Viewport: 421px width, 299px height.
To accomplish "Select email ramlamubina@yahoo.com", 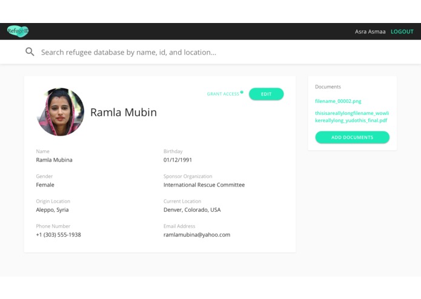I will click(197, 235).
